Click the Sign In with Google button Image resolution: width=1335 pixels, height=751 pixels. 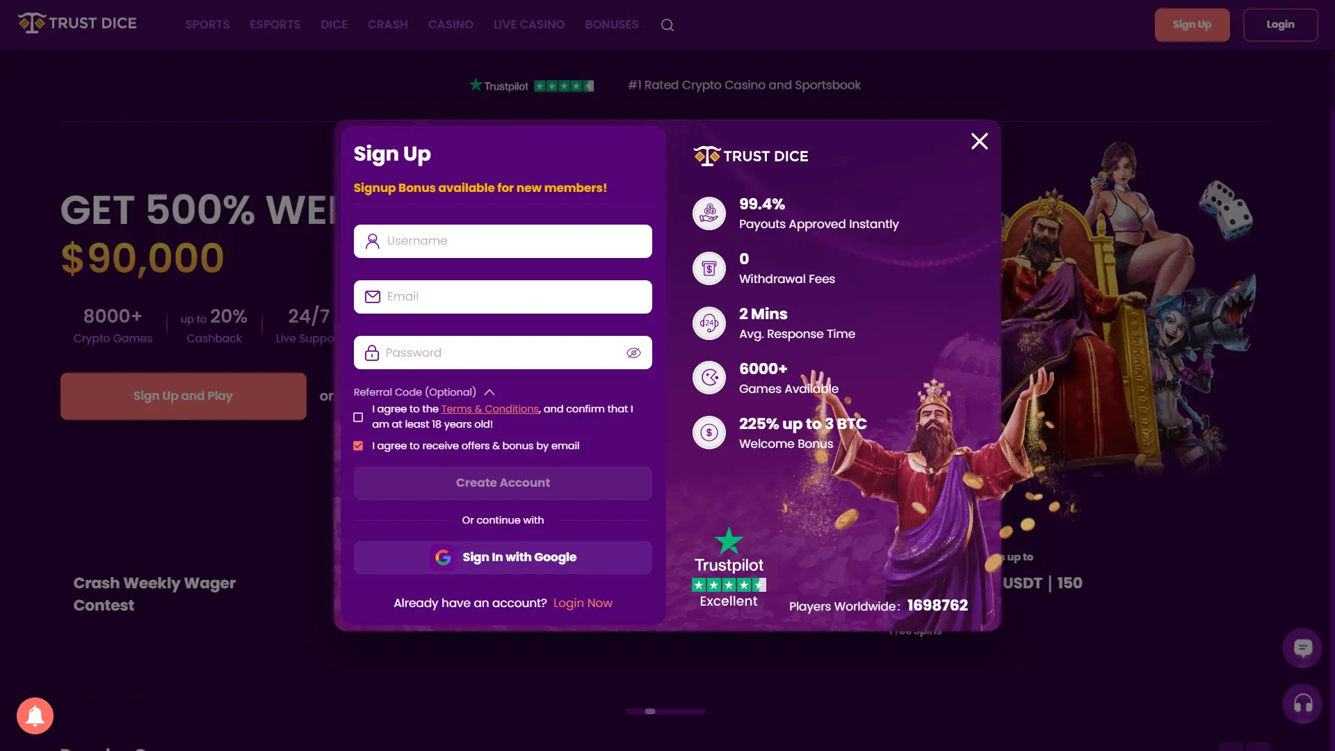(503, 556)
